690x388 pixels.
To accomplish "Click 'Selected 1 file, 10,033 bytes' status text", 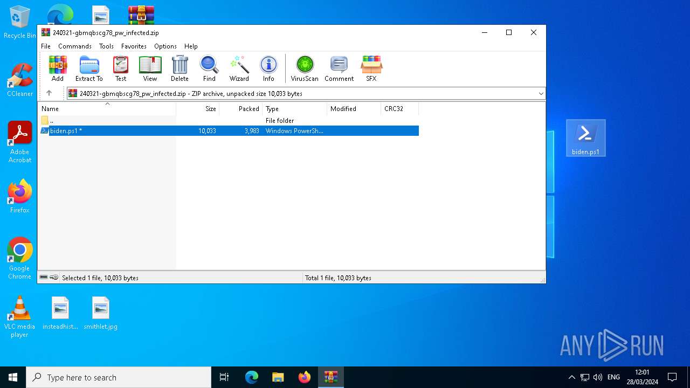I will point(100,278).
